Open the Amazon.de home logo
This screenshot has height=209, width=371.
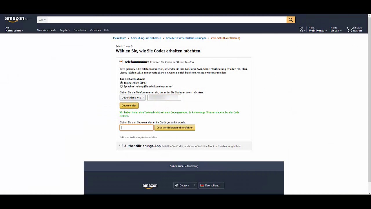pyautogui.click(x=16, y=19)
